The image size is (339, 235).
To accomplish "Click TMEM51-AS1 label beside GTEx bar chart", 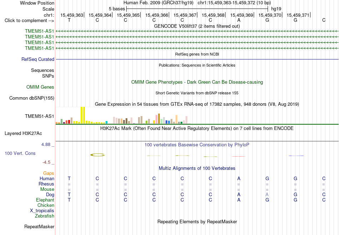I will click(40, 116).
